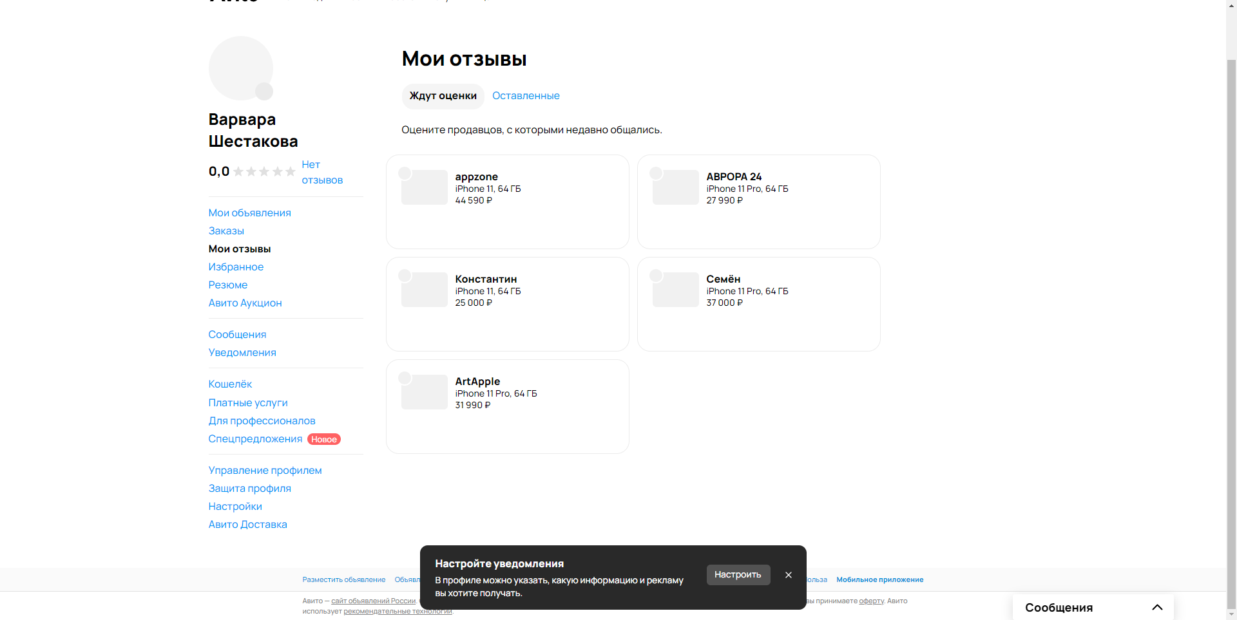Open Уведомления in sidebar

[242, 353]
